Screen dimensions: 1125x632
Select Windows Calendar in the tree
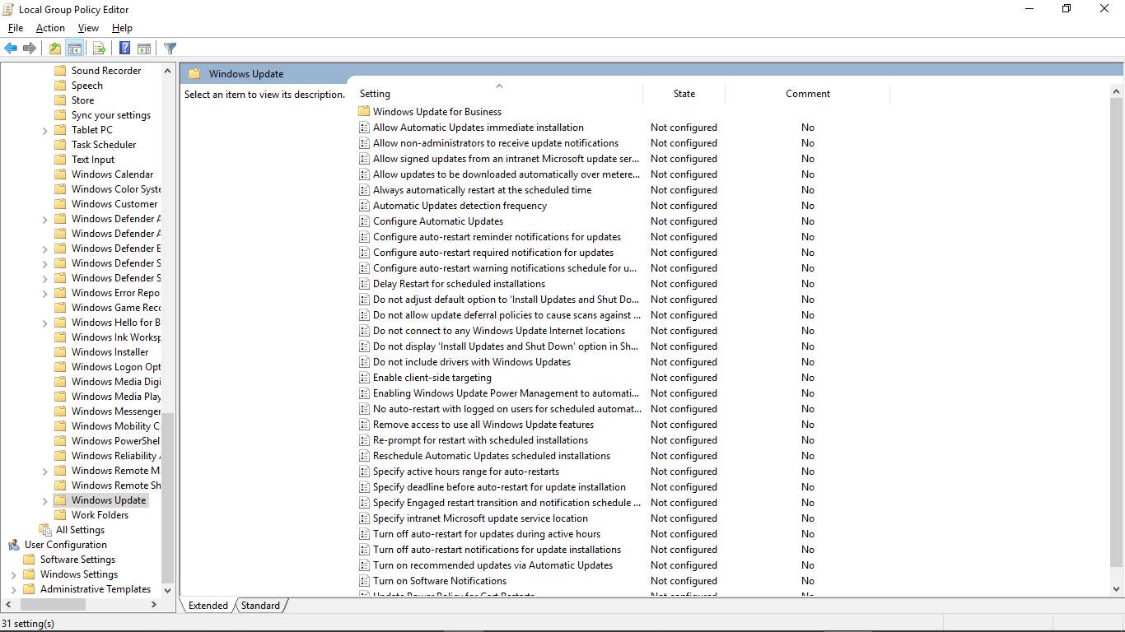[112, 174]
